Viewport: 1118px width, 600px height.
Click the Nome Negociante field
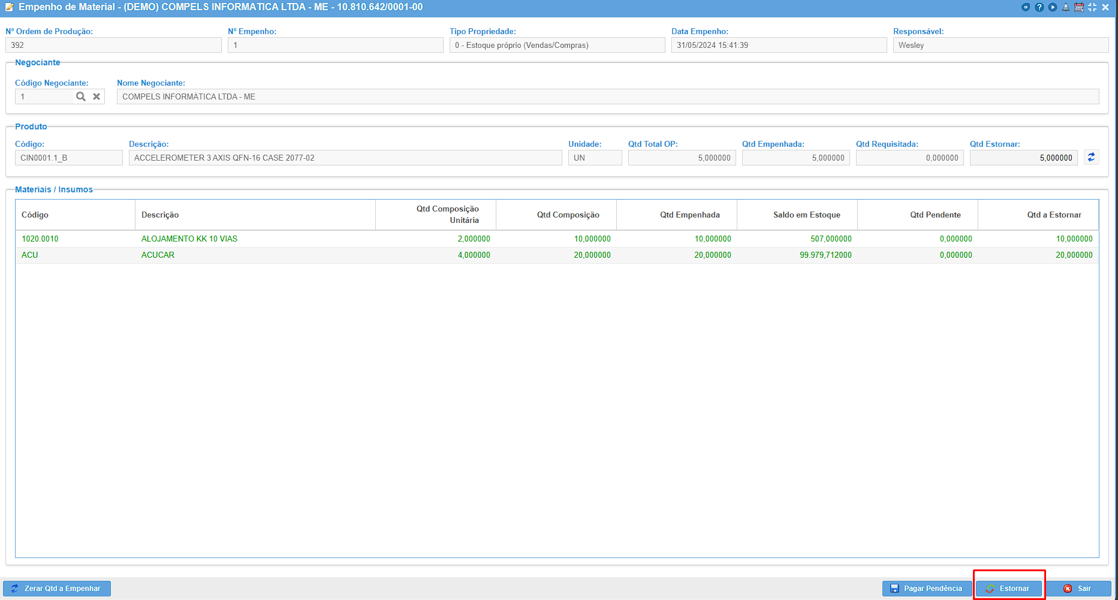(x=608, y=97)
